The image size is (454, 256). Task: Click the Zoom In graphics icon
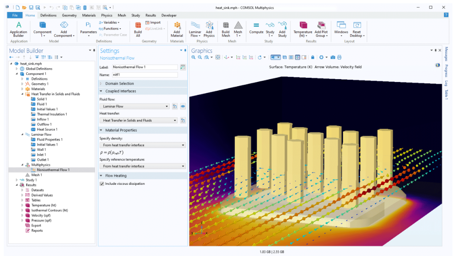point(194,57)
